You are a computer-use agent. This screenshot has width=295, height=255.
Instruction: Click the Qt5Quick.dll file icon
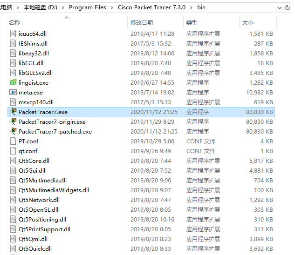click(13, 249)
